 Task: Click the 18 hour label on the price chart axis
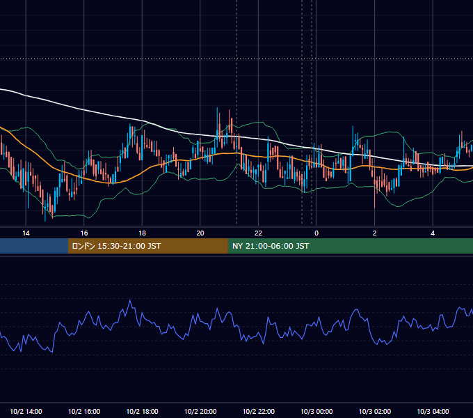pos(142,233)
